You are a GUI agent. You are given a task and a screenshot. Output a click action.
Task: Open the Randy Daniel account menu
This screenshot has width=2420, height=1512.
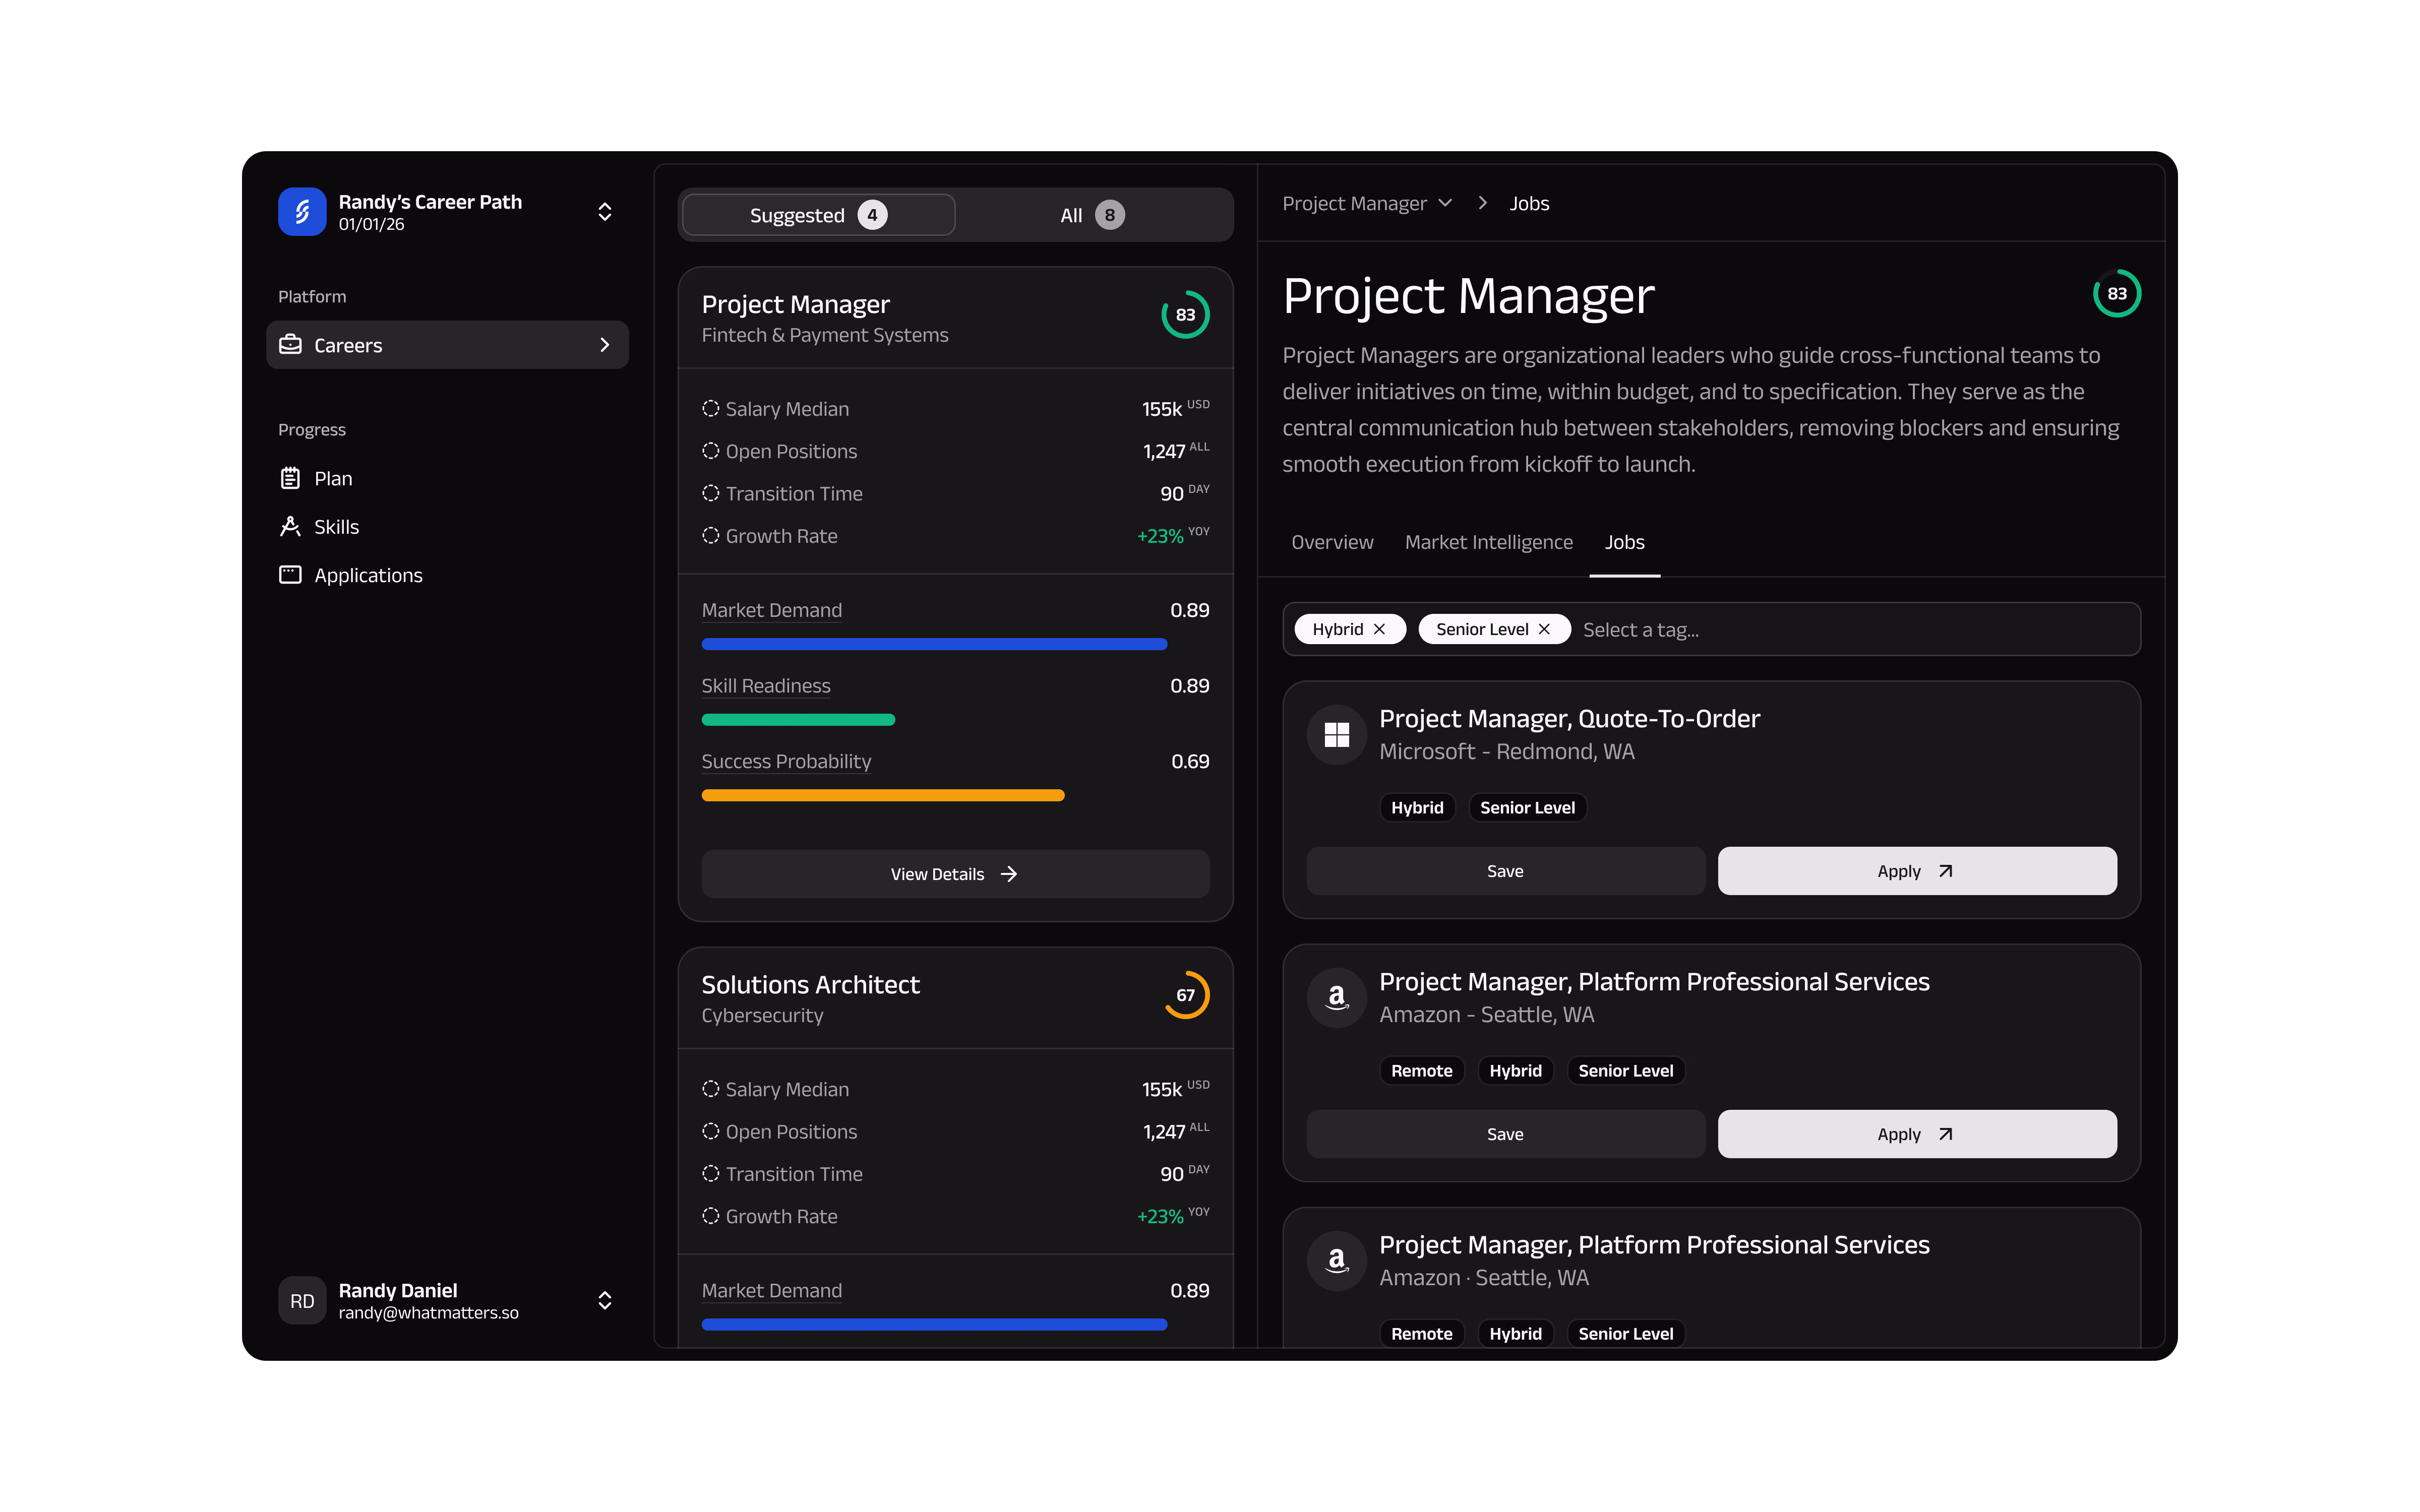pyautogui.click(x=604, y=1300)
